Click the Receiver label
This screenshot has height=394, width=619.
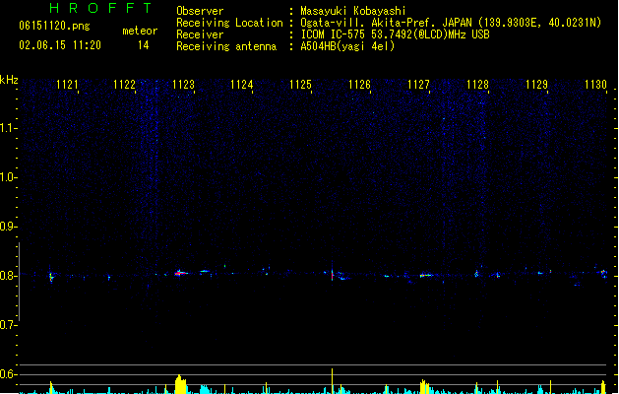(x=200, y=34)
